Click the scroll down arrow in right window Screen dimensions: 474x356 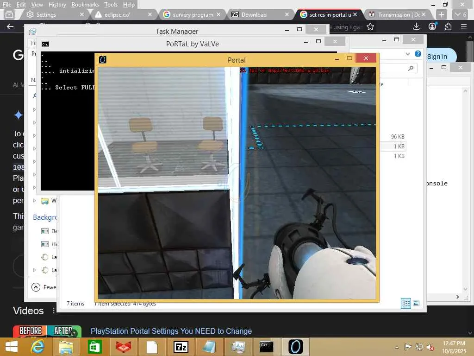pos(465,289)
